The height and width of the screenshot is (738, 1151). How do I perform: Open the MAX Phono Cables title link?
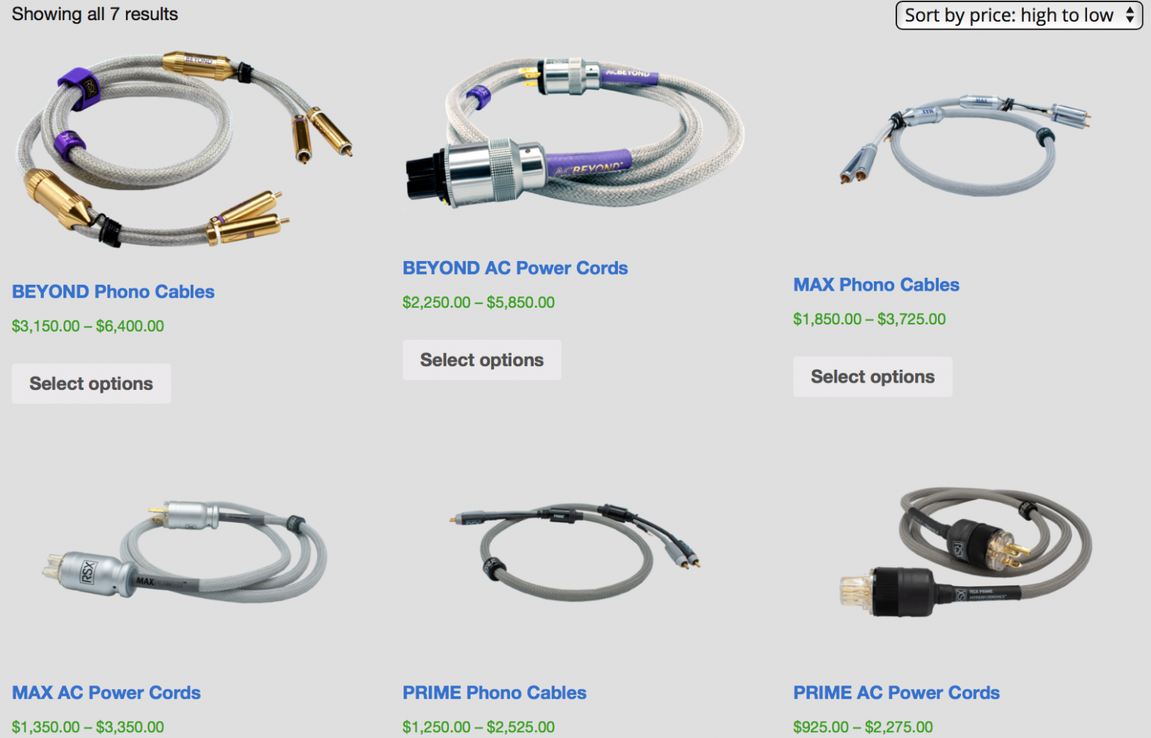click(x=876, y=285)
